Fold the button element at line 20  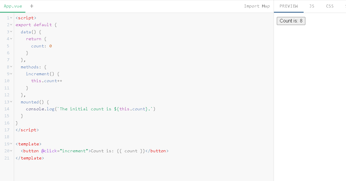click(x=11, y=151)
